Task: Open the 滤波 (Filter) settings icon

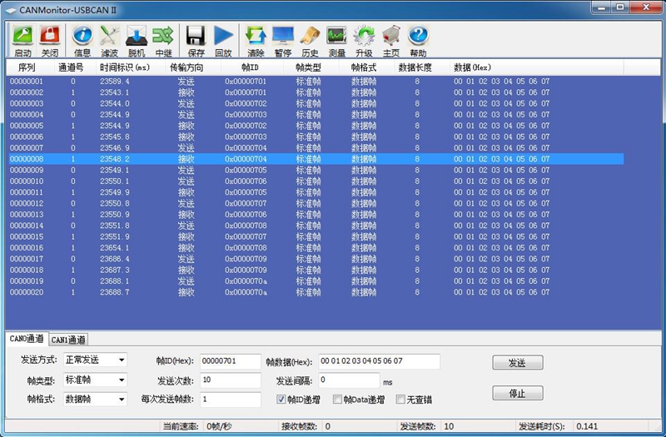Action: click(109, 37)
